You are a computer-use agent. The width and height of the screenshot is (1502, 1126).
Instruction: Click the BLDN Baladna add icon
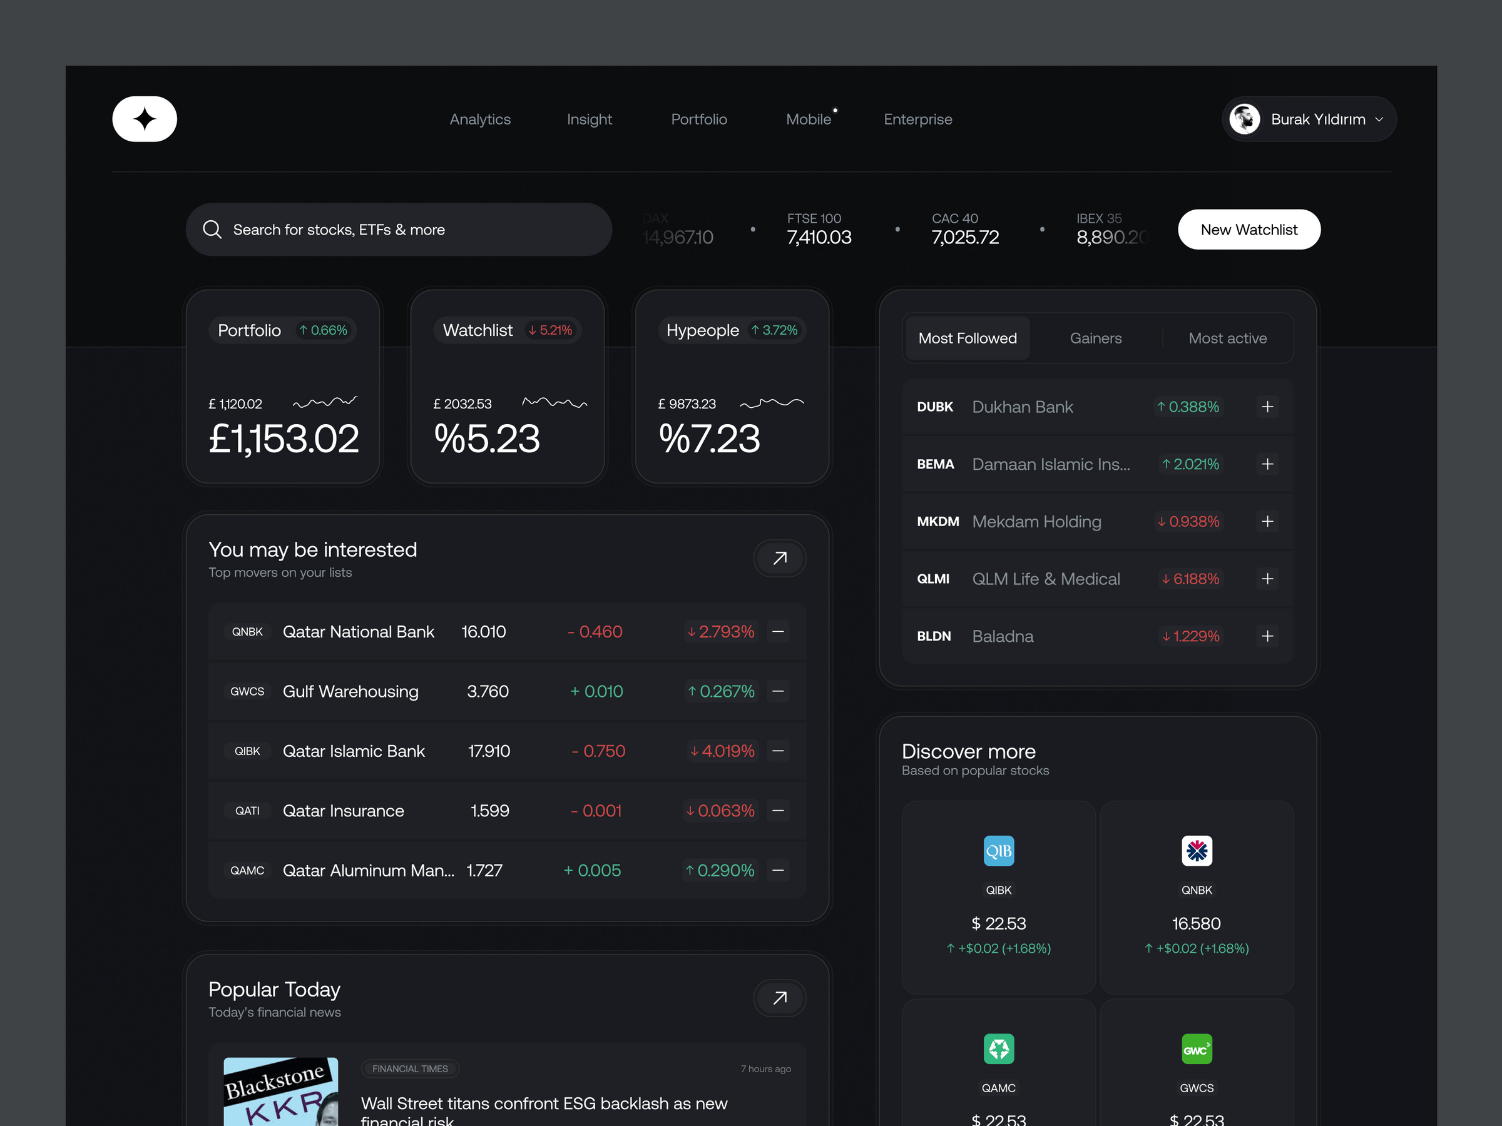(x=1267, y=635)
